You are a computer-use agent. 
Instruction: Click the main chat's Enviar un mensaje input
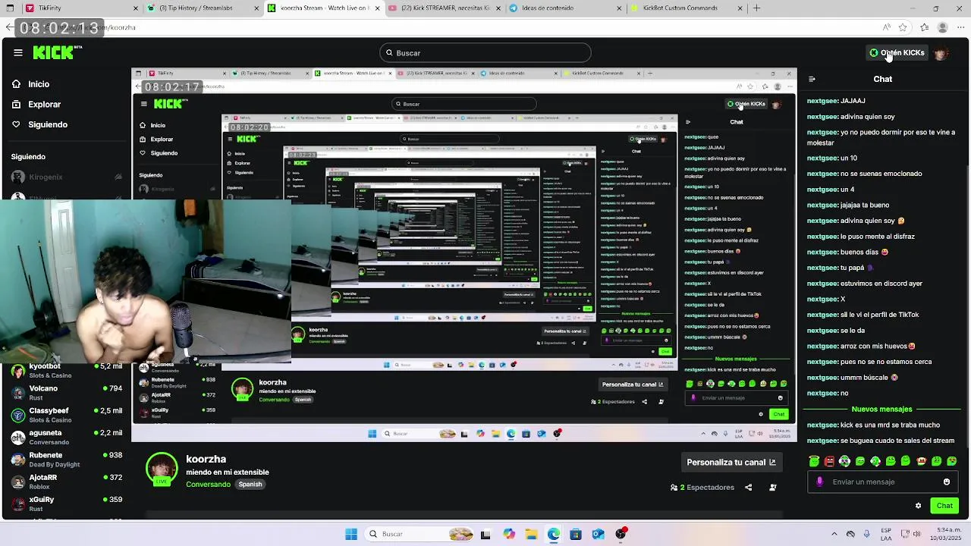pos(884,482)
